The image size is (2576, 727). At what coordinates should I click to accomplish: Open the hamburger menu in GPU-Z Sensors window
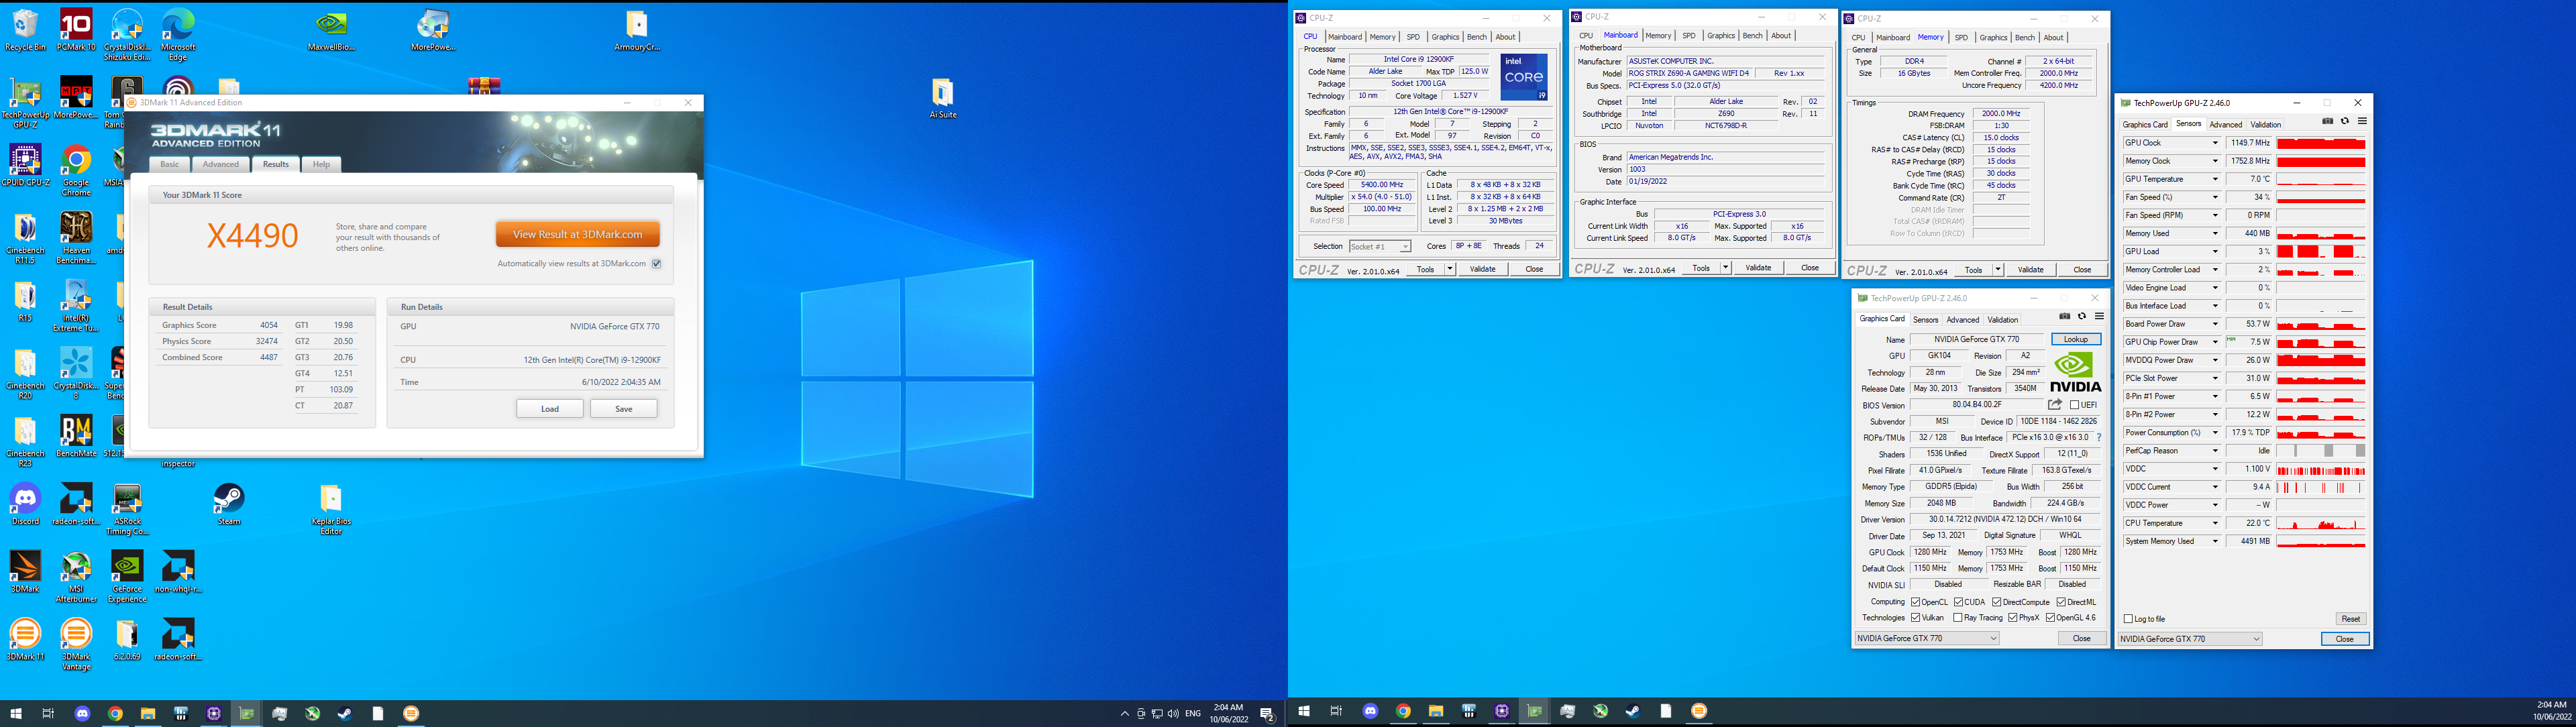coord(2362,121)
